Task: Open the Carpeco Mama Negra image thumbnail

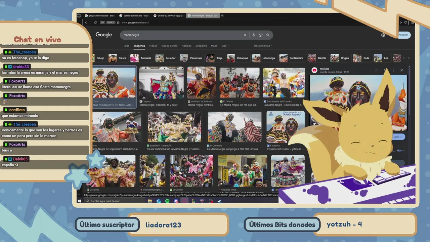Action: [x=161, y=83]
